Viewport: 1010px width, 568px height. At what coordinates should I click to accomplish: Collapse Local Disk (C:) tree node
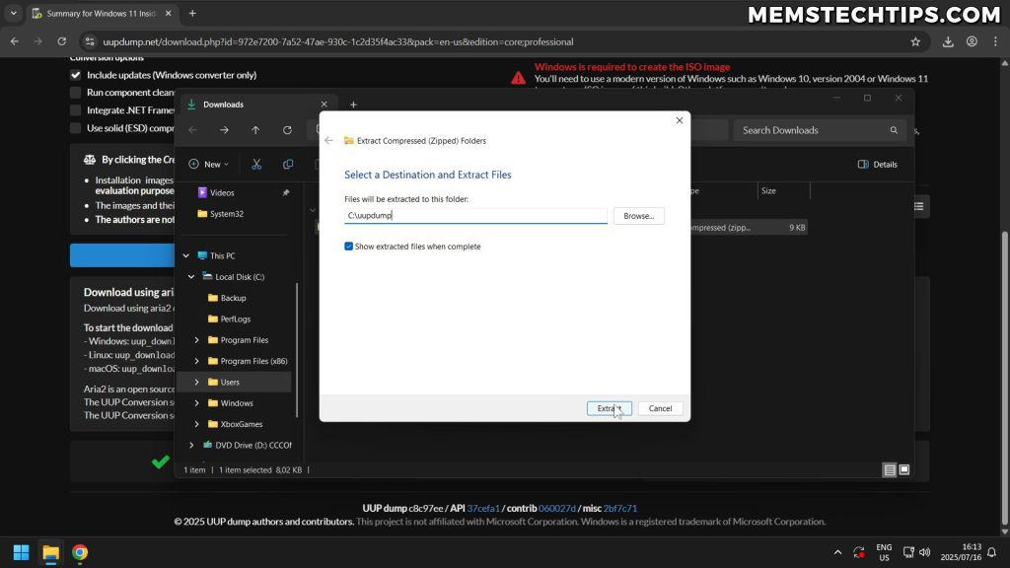pos(191,277)
